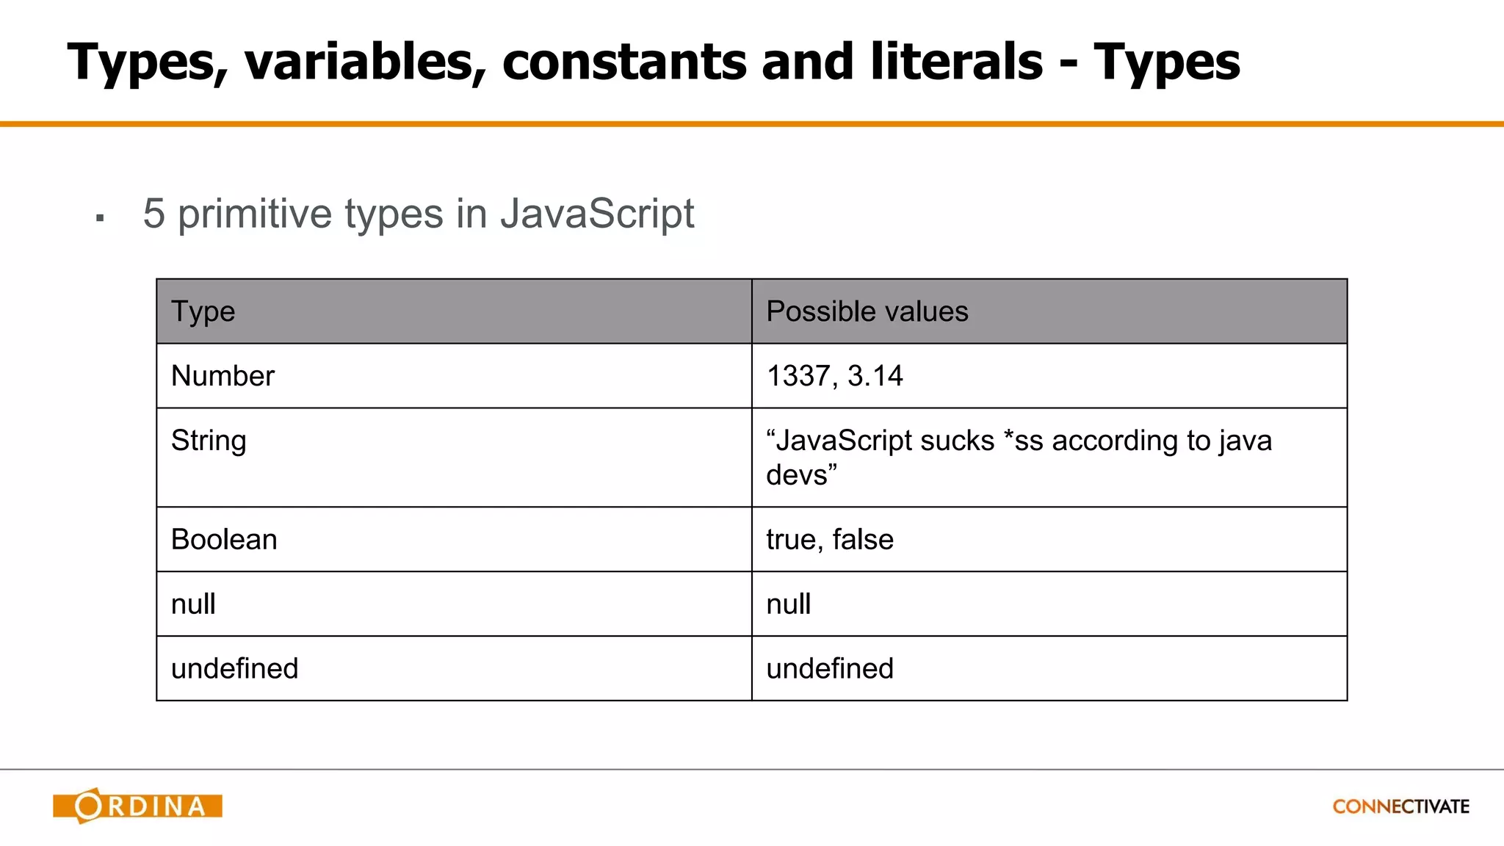Click the 'Type' column header
This screenshot has width=1504, height=846.
203,311
